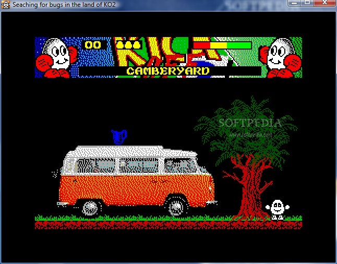Click the left boxing egg portrait
Viewport: 337px width, 264px height.
point(56,57)
